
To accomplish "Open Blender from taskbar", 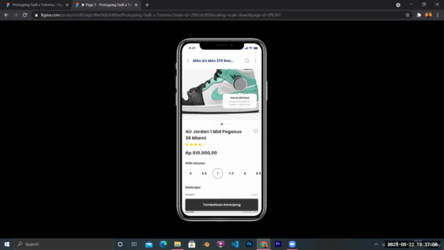I will click(x=206, y=244).
